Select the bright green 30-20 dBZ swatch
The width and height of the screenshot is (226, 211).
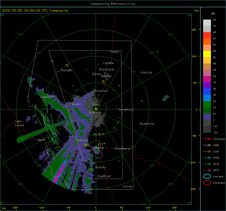[x=207, y=104]
